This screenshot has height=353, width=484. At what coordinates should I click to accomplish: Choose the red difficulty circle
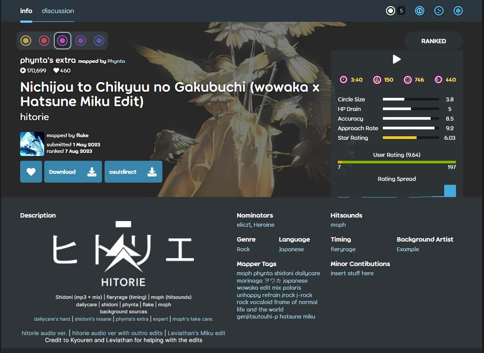point(44,41)
